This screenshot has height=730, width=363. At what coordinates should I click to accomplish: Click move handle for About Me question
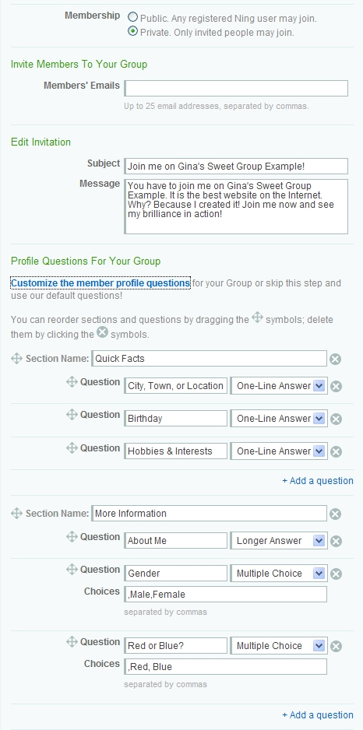tap(72, 536)
